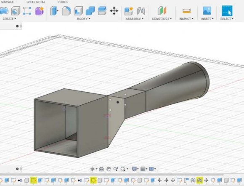This screenshot has height=186, width=244.
Task: Select the Offset Plane construct tool
Action: (x=162, y=11)
